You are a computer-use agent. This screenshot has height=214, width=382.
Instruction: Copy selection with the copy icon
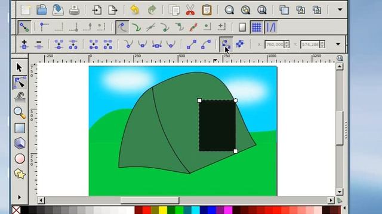coord(174,10)
